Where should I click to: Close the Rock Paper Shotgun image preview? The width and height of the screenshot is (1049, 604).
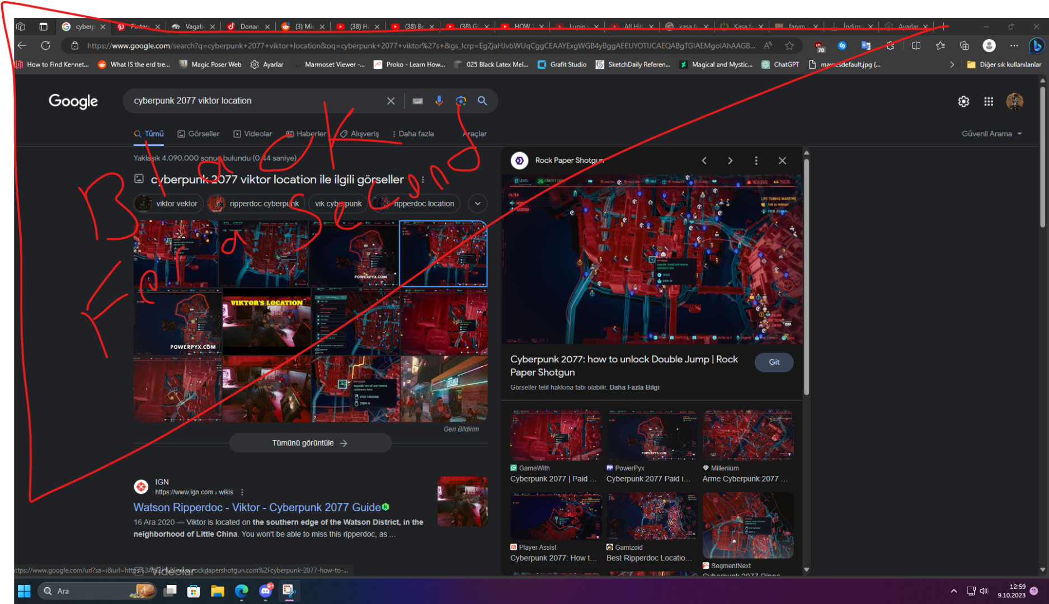[782, 161]
